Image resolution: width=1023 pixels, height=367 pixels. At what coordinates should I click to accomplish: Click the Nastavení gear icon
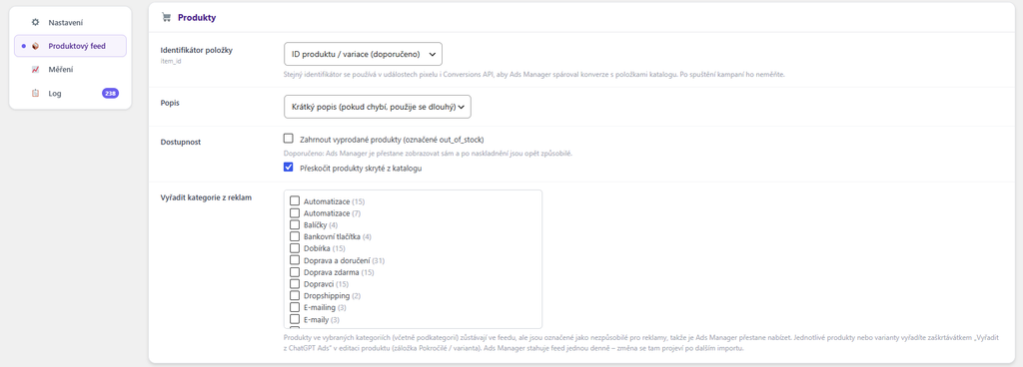click(x=35, y=22)
